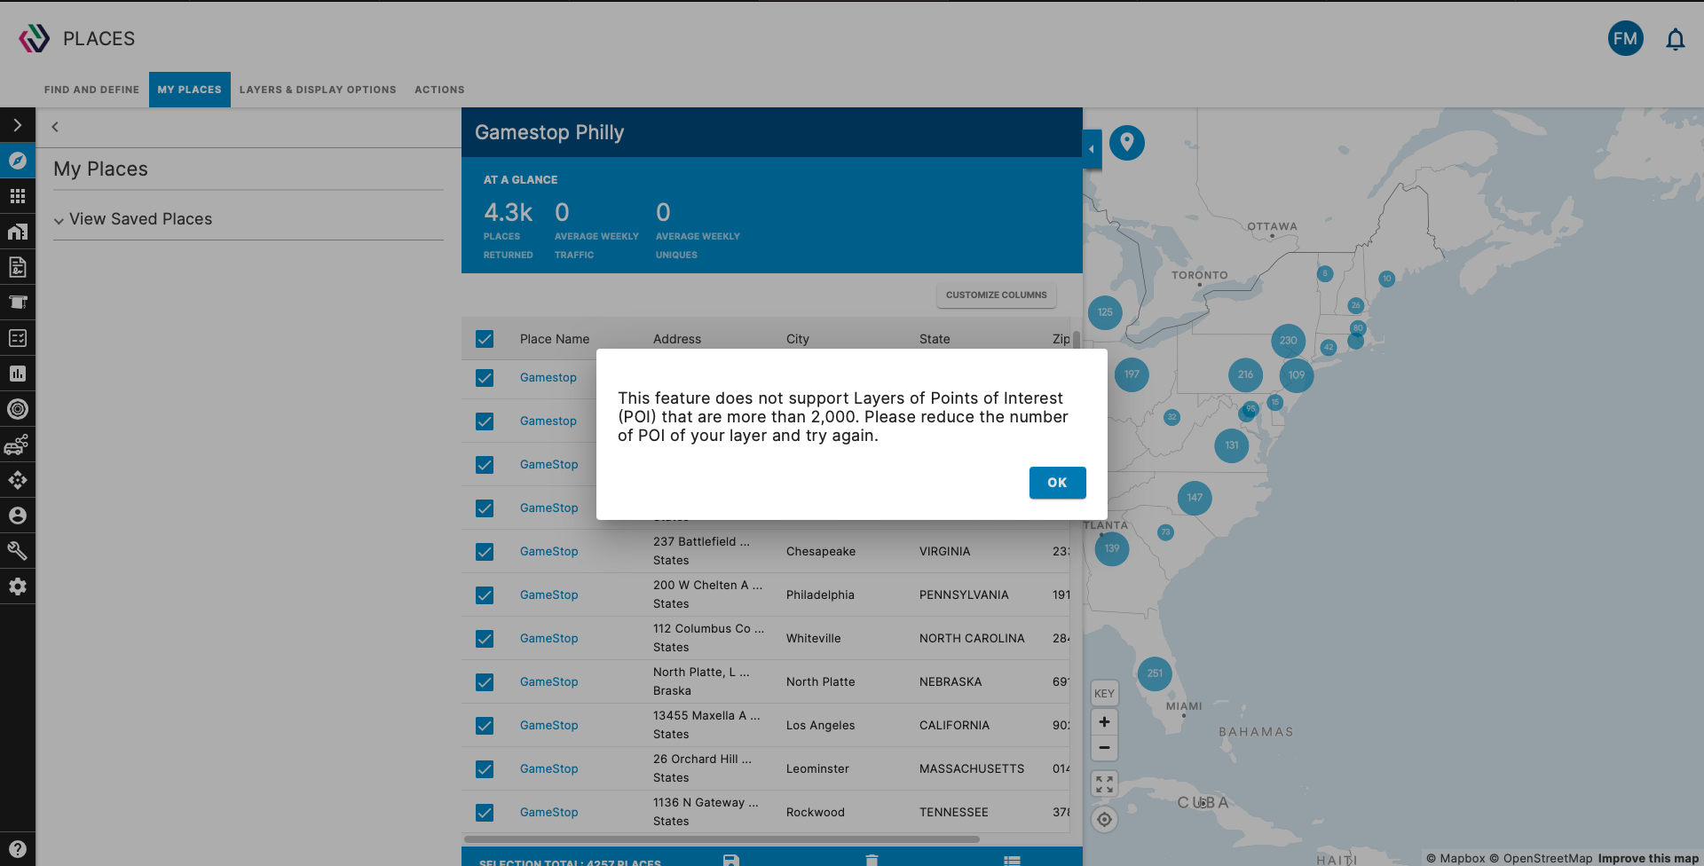
Task: Click the map pin marker button
Action: pyautogui.click(x=1126, y=143)
